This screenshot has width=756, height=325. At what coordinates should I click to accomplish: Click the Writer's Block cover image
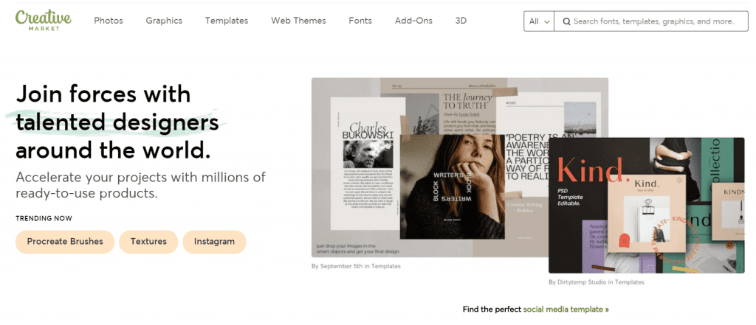pos(452,187)
